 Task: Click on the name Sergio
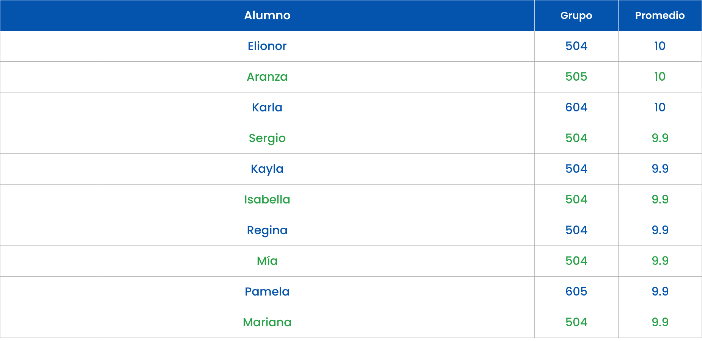(x=267, y=138)
